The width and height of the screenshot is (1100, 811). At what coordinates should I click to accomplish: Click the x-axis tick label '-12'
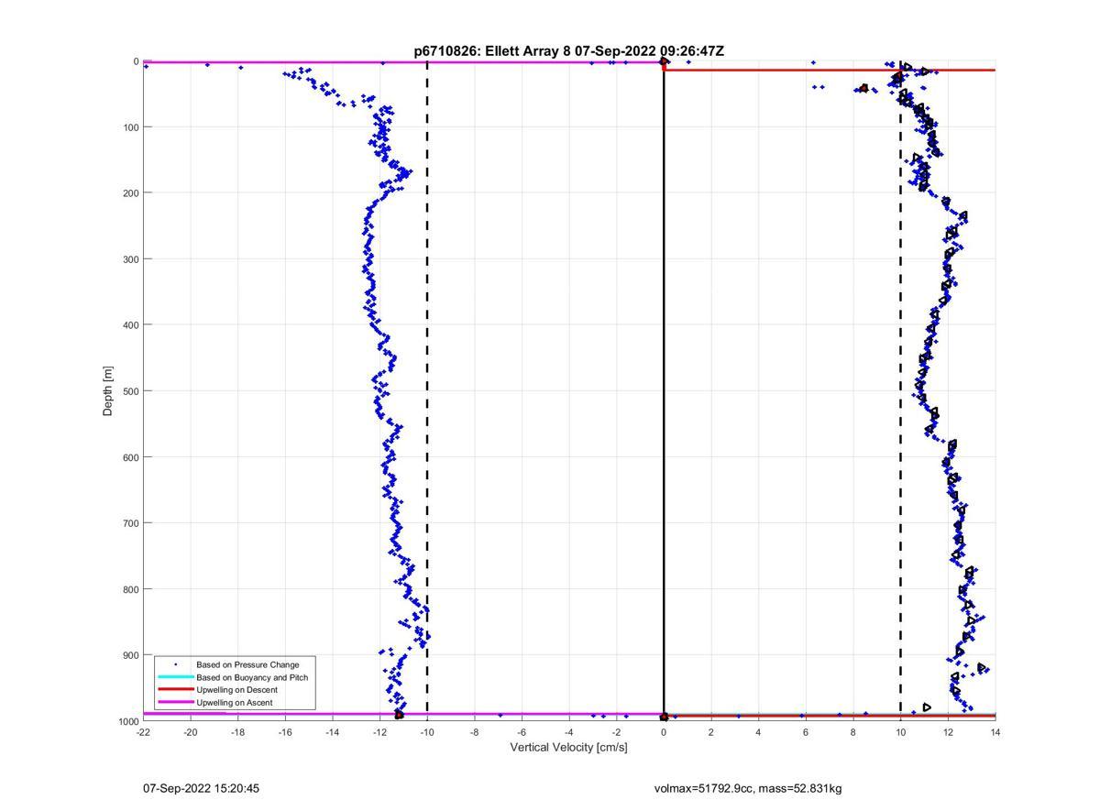coord(379,732)
